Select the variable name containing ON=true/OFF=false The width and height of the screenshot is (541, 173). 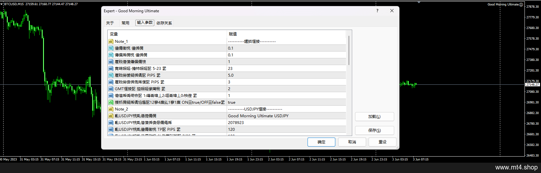tap(170, 102)
